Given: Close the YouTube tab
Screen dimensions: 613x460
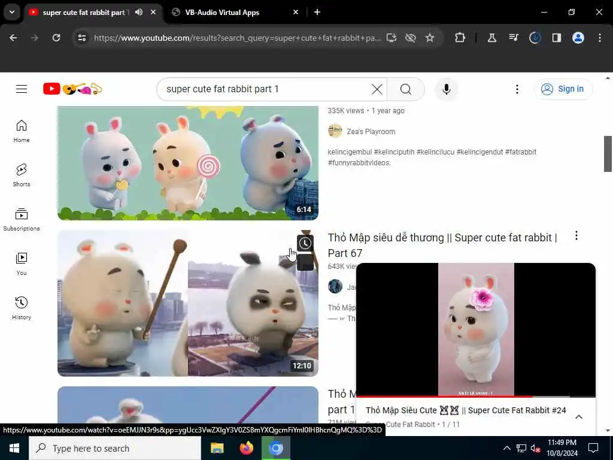Looking at the screenshot, I should pyautogui.click(x=153, y=12).
